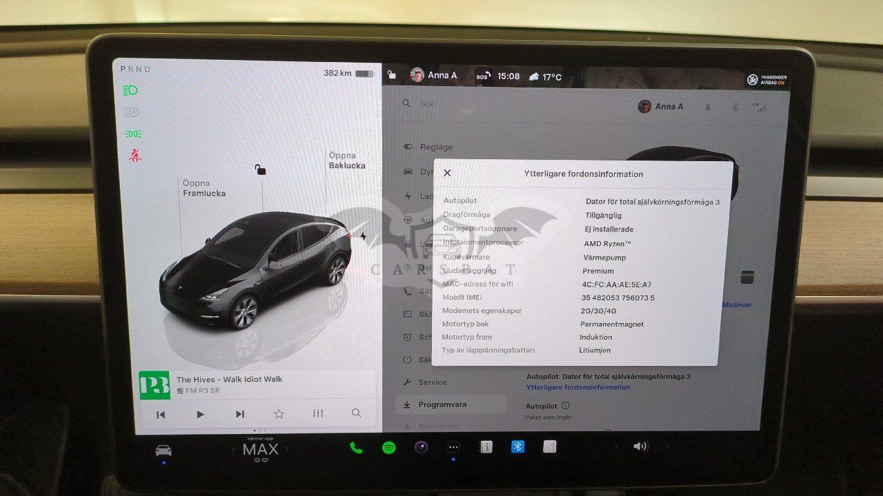
Task: Select the MAC address 4C:FC:AA:AE:5E:A7
Action: click(x=617, y=285)
